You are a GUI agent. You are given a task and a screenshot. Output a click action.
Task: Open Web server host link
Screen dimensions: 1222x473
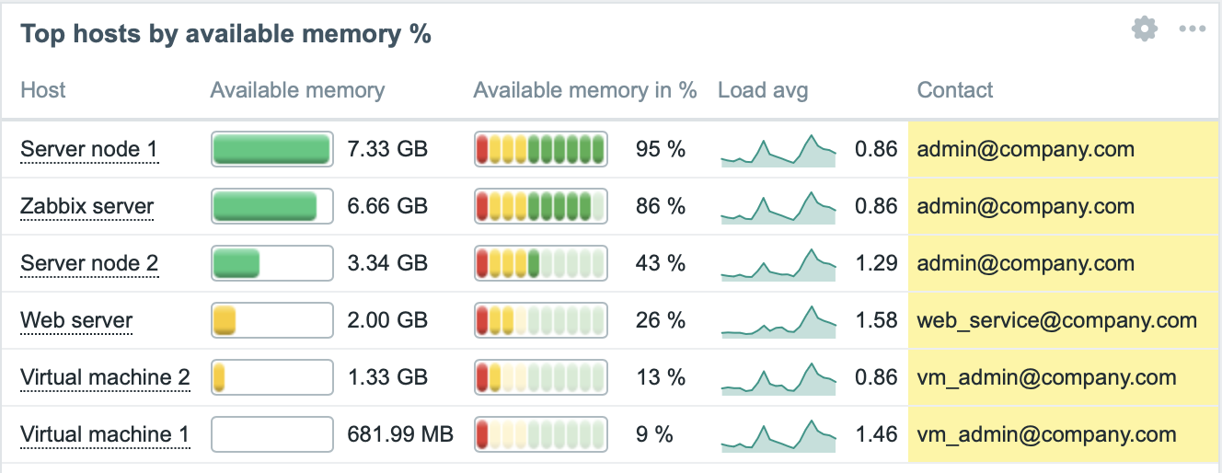[x=76, y=320]
